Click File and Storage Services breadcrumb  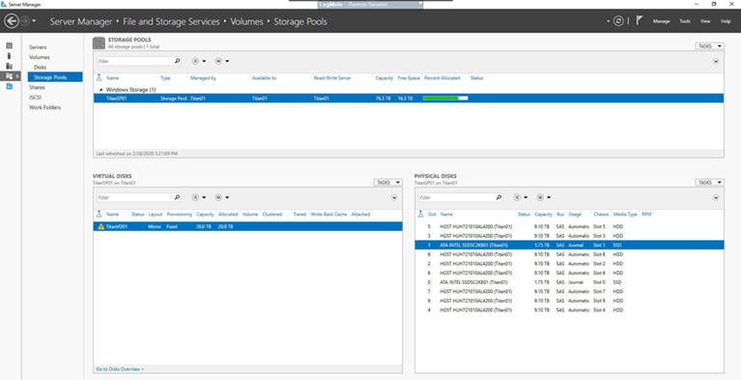(x=172, y=22)
